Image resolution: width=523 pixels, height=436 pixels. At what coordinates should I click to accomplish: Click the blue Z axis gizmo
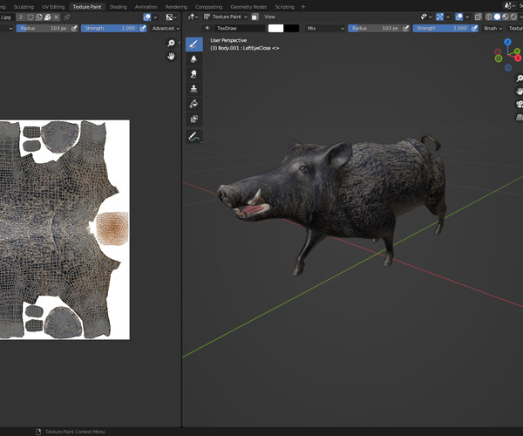coord(507,42)
